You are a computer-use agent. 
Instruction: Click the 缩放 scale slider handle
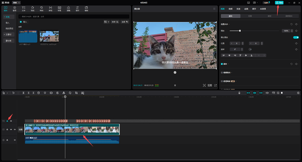[240, 31]
